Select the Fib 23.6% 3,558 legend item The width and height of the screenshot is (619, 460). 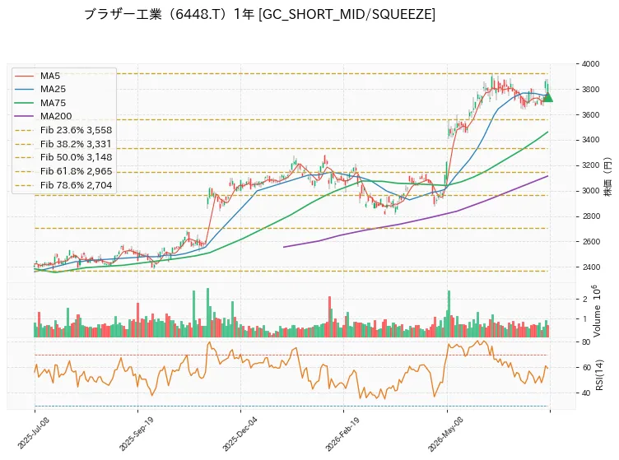pos(63,130)
